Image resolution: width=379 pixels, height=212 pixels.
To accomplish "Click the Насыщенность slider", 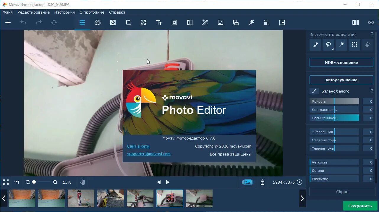I will tap(334, 118).
